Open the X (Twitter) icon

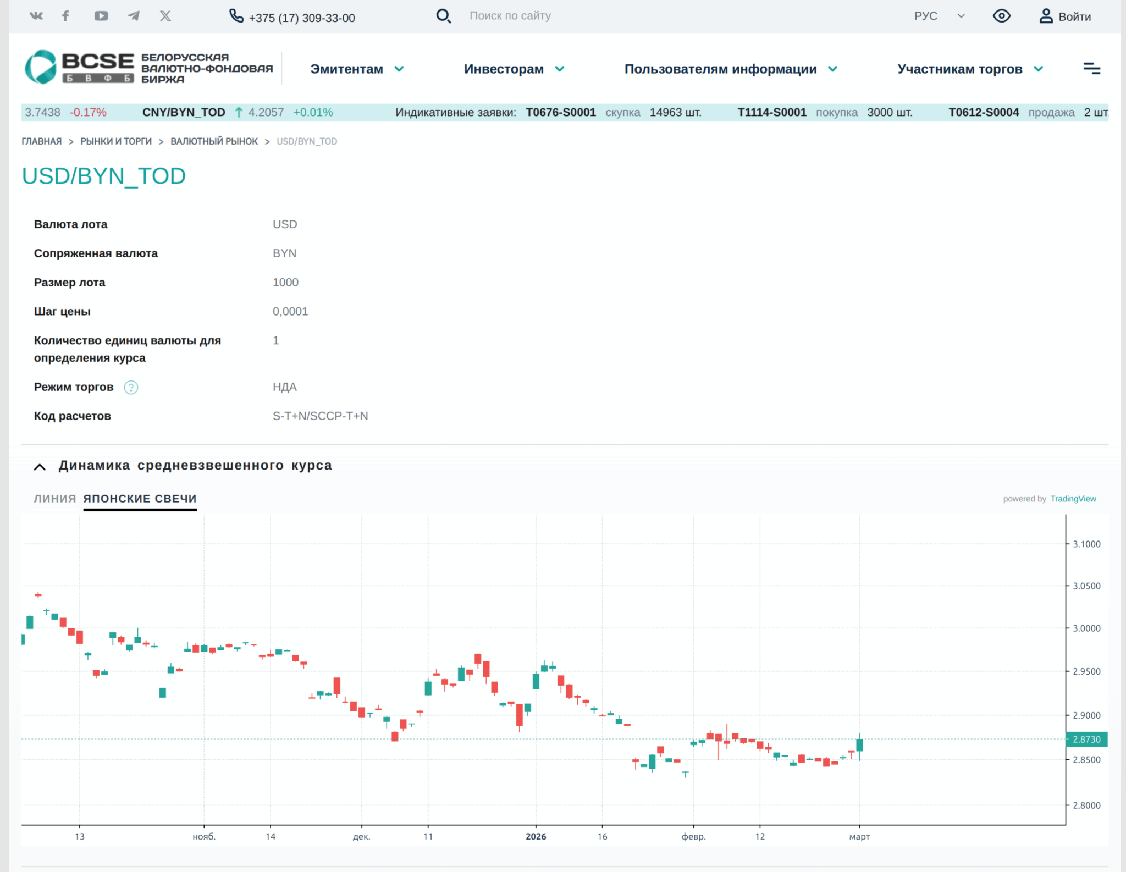point(165,16)
